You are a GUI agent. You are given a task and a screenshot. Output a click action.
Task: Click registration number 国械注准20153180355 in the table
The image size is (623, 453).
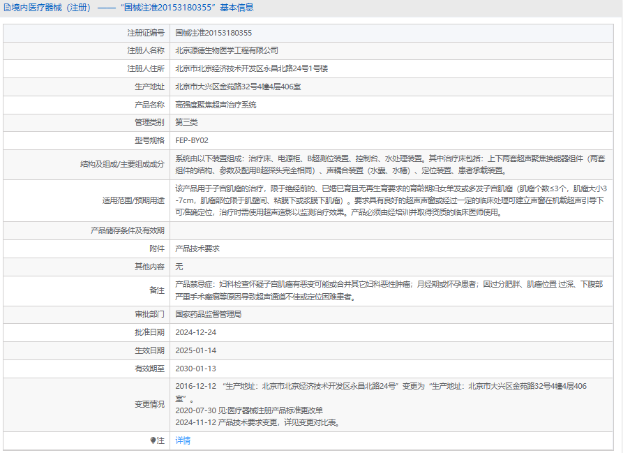213,33
